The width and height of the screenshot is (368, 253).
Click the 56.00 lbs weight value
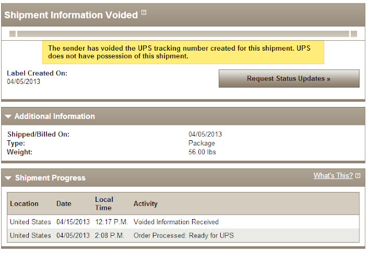tap(202, 152)
